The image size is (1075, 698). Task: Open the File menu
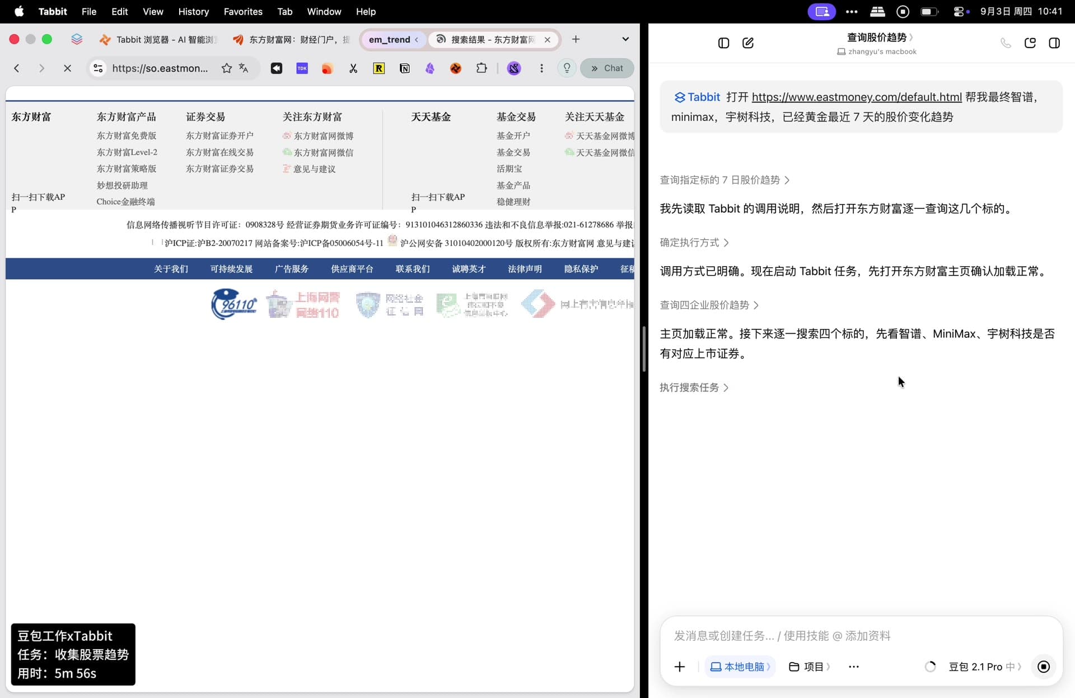click(88, 11)
